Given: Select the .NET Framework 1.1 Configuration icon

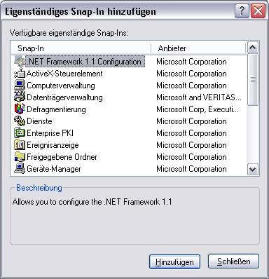Looking at the screenshot, I should pos(20,61).
